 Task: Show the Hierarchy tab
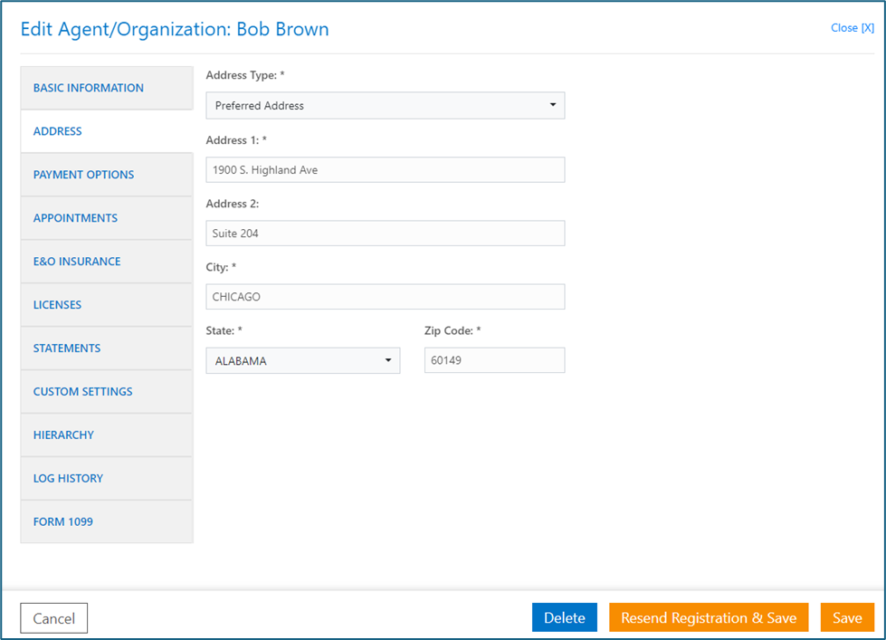click(x=107, y=435)
